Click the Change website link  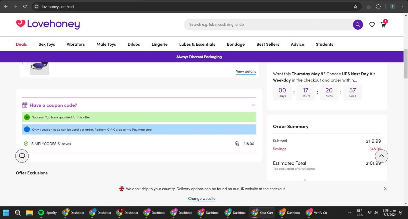point(202,199)
